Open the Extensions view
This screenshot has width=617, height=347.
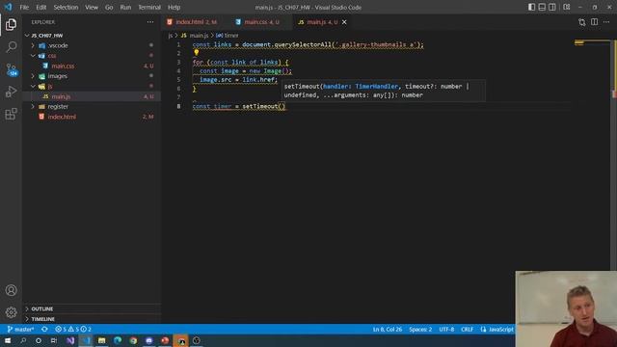click(11, 114)
